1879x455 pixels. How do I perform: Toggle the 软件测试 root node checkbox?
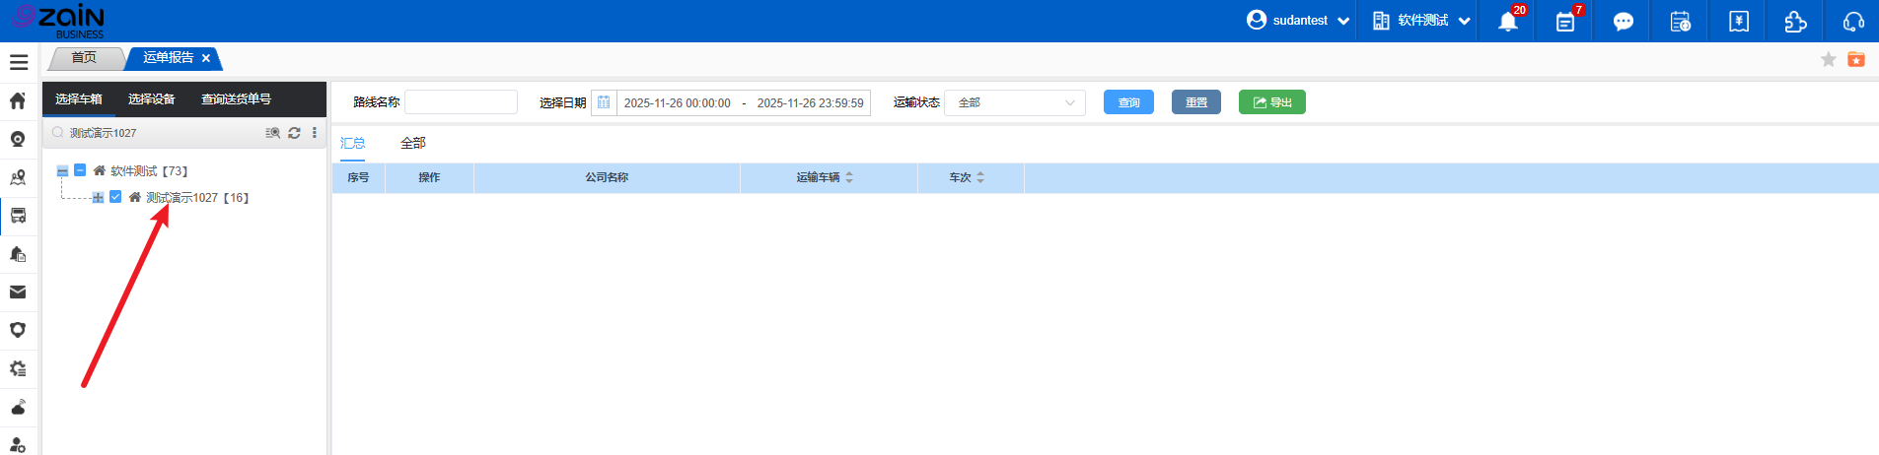click(81, 170)
